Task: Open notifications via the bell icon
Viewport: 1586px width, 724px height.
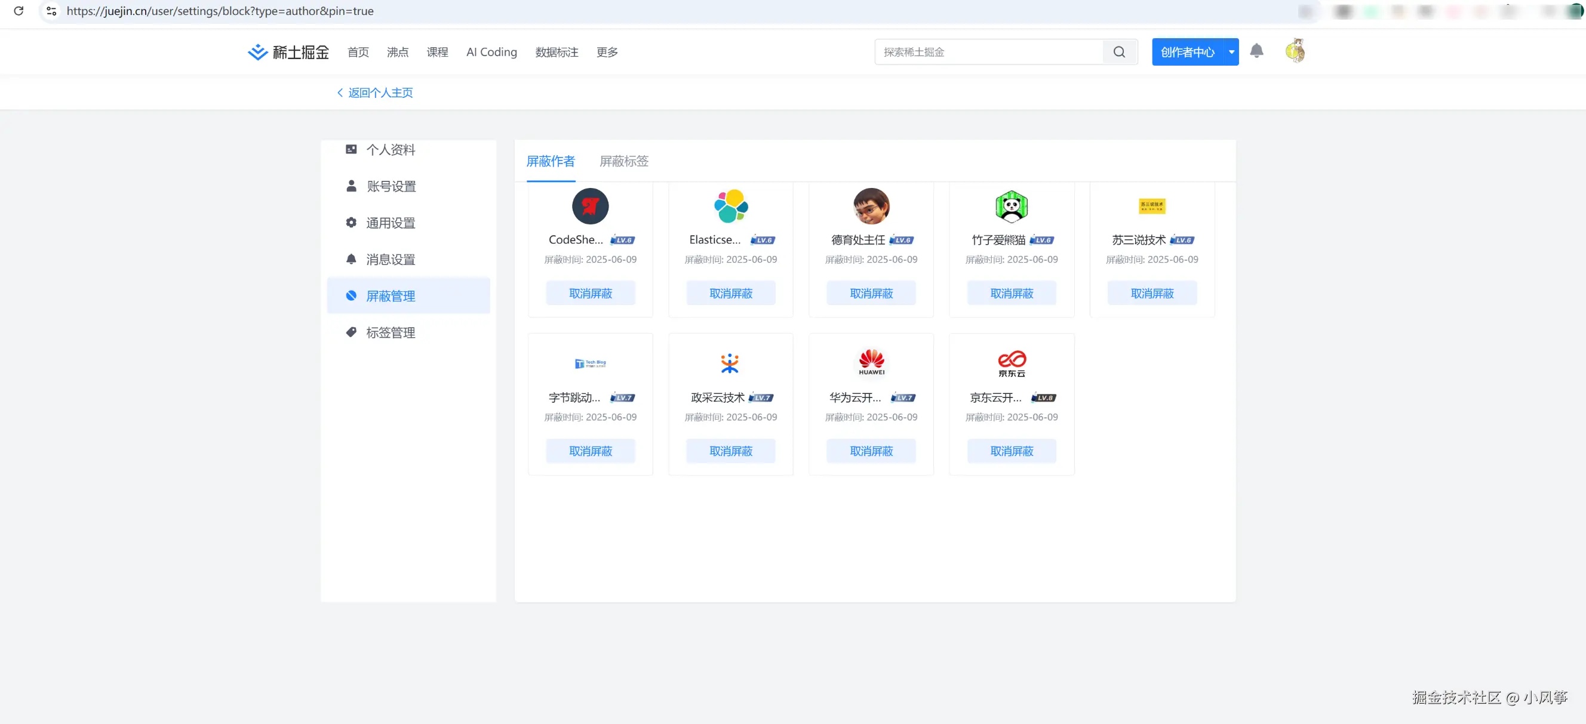Action: [1256, 51]
